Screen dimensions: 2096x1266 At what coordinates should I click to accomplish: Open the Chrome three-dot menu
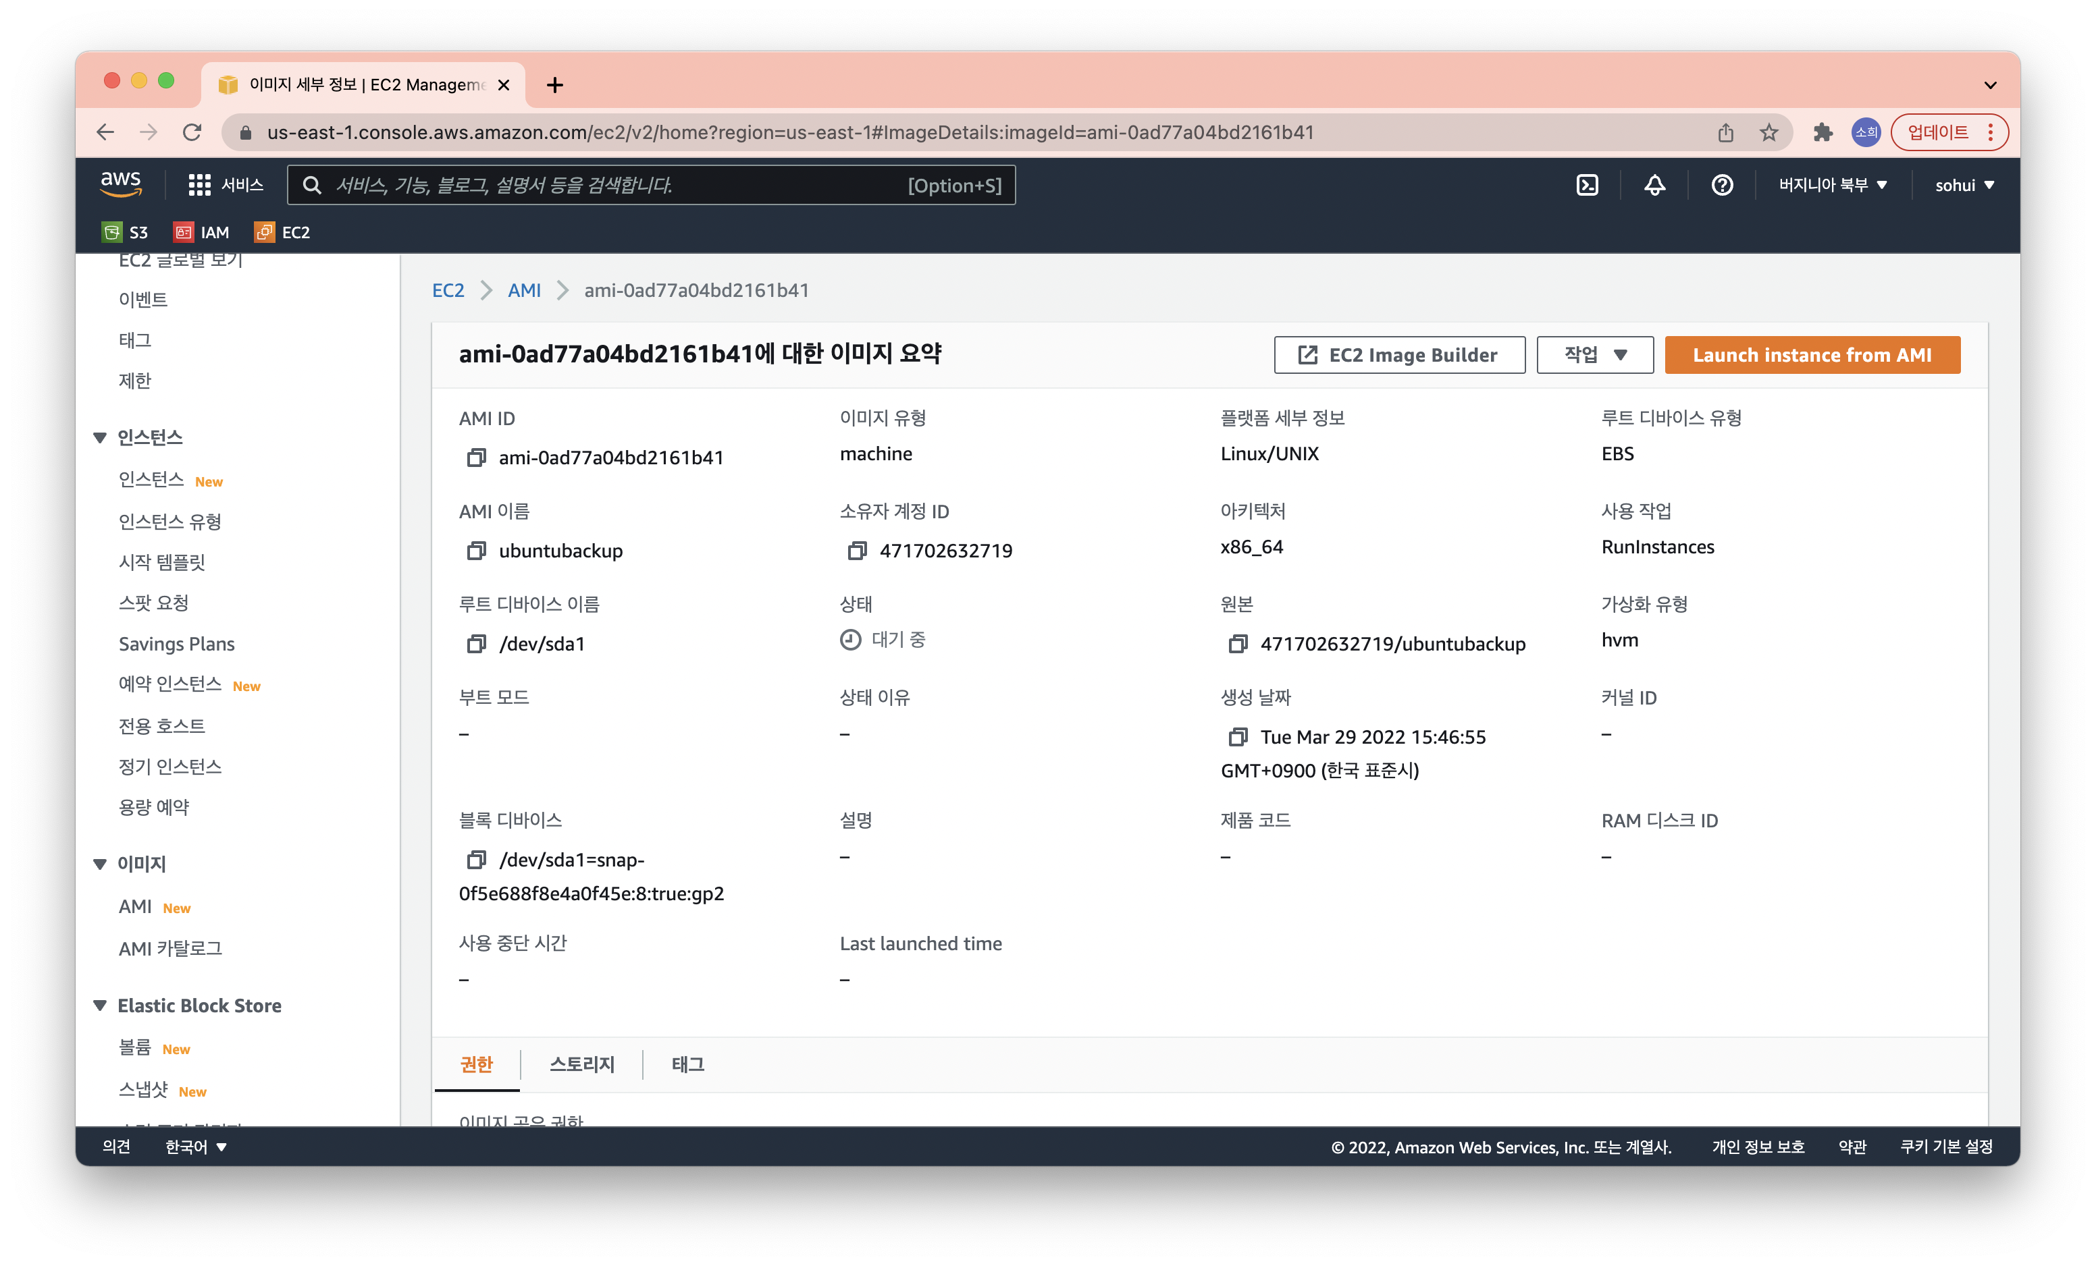point(1991,133)
